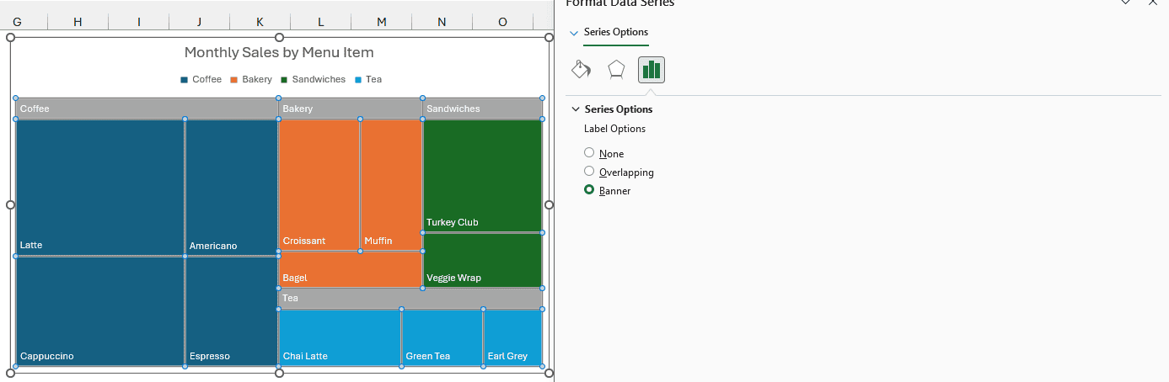Select column header L
Screen dimensions: 1169x382
[x=320, y=22]
